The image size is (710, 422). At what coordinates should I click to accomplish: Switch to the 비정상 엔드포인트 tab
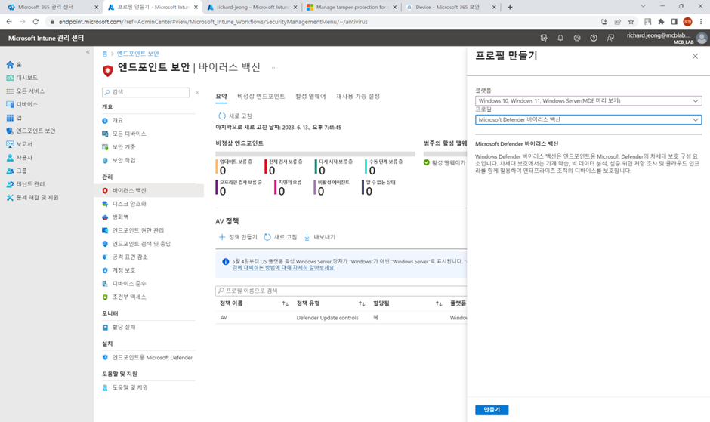[x=261, y=97]
